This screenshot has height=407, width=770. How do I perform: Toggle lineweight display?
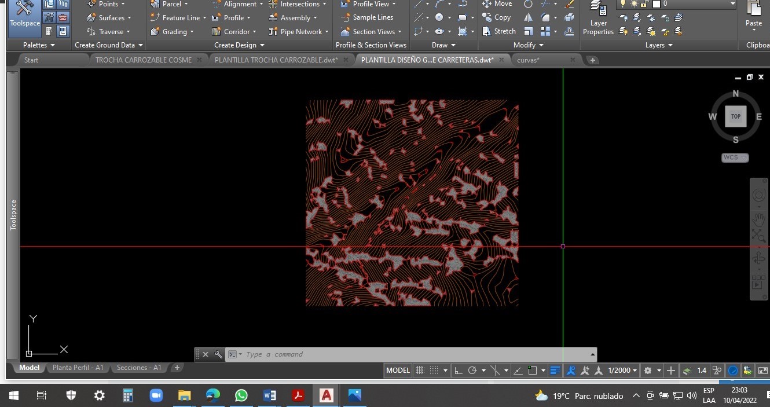click(555, 371)
